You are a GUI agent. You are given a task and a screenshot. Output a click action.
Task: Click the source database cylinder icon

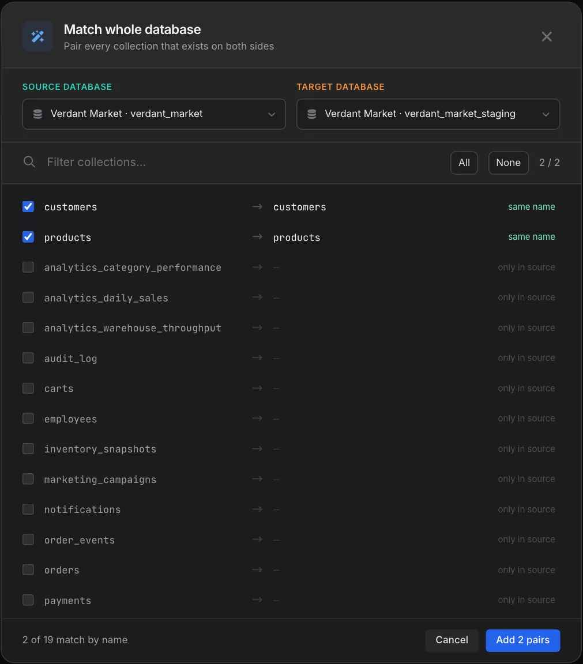tap(37, 114)
